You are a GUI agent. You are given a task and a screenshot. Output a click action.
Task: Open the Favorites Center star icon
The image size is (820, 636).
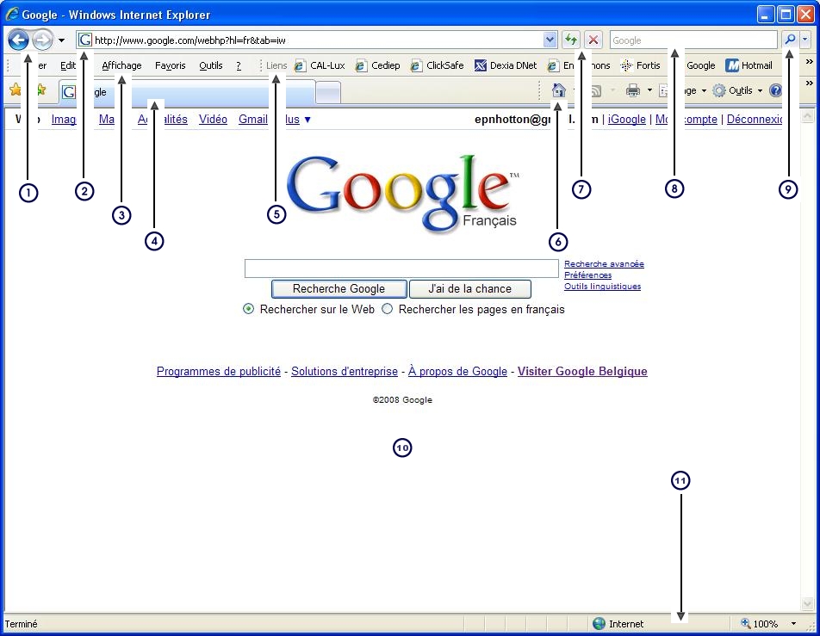15,90
